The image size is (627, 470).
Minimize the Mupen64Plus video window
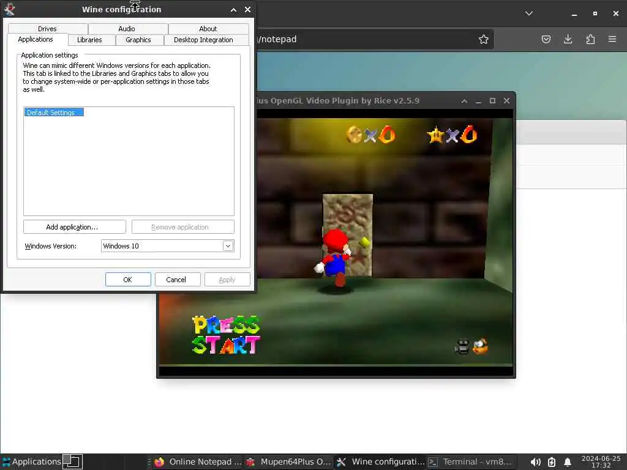point(478,101)
